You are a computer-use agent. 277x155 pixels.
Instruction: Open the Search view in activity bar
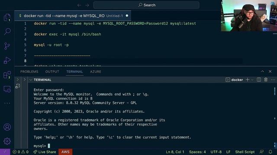tap(7, 31)
